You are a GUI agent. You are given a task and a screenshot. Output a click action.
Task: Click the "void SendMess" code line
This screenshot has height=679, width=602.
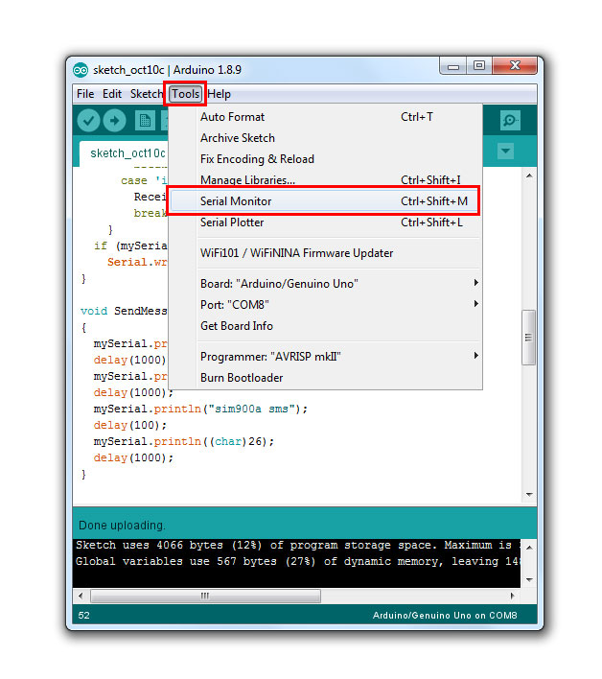pos(124,312)
